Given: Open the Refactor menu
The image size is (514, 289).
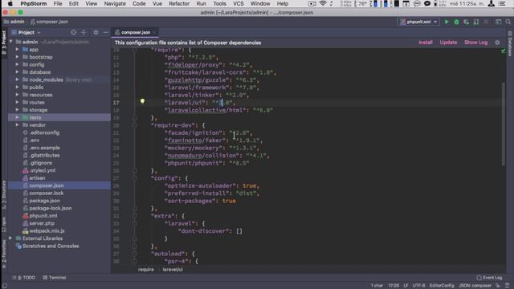Looking at the screenshot, I should click(x=179, y=3).
